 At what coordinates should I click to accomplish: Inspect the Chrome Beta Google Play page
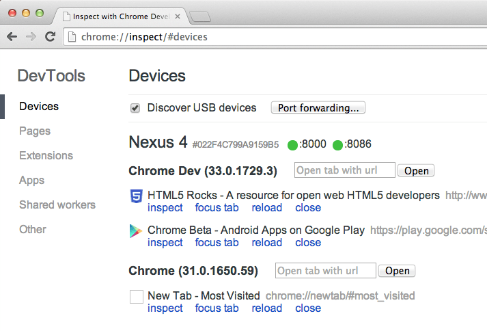click(x=165, y=243)
